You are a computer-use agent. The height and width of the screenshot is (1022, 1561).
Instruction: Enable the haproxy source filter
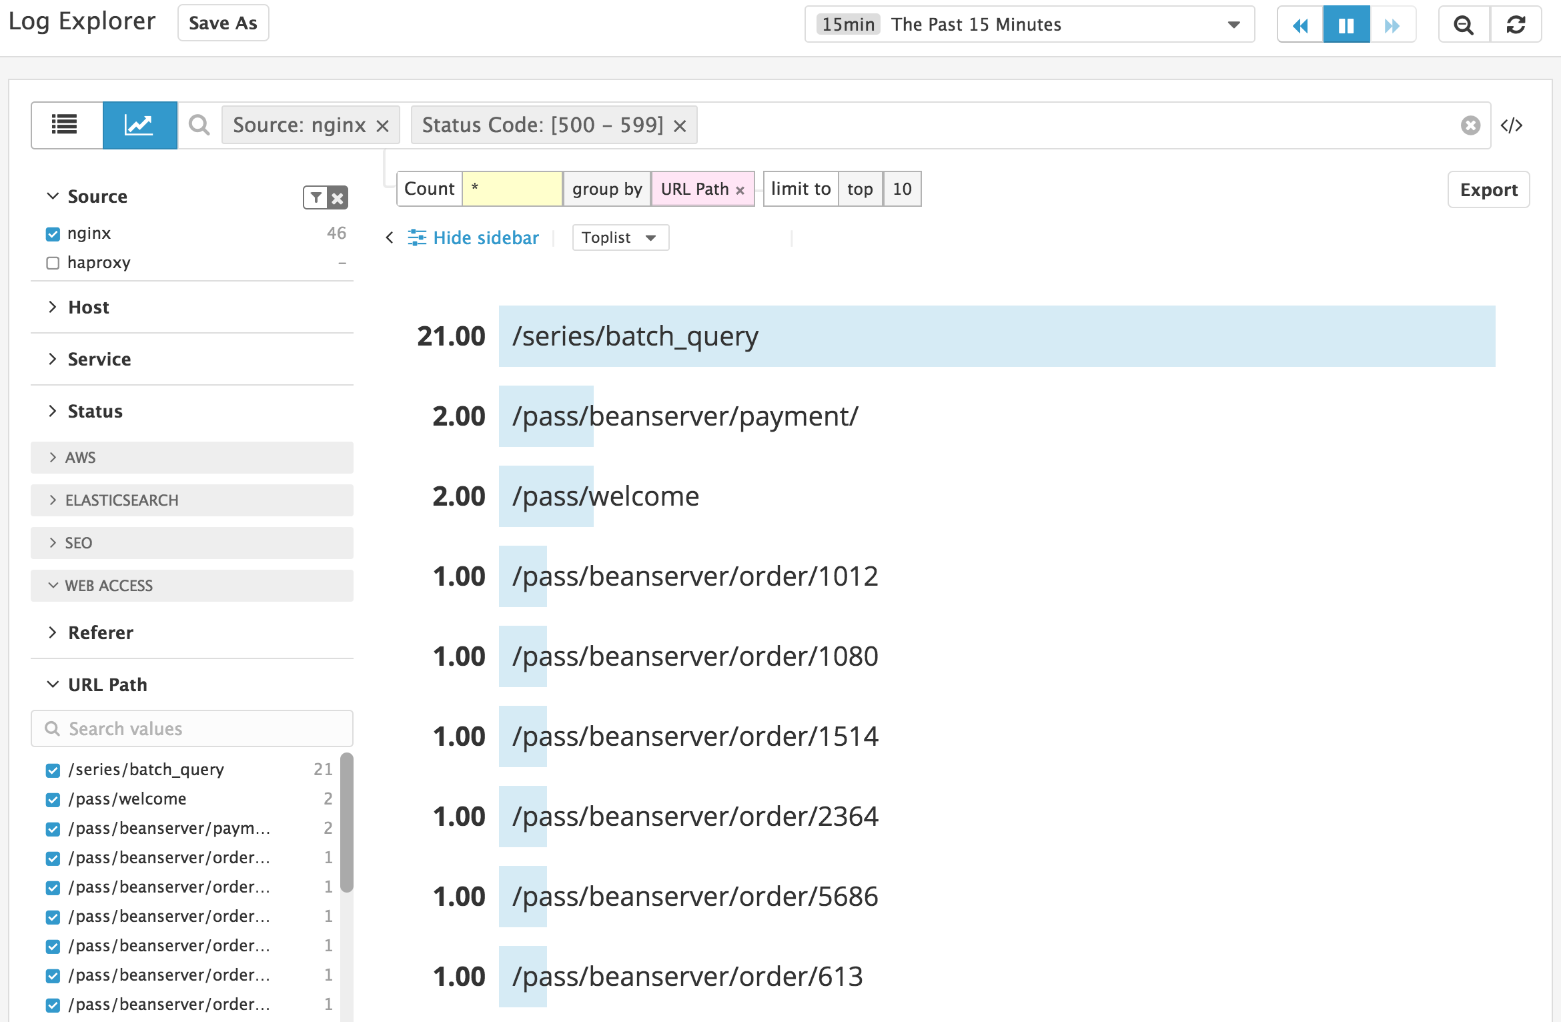[53, 263]
